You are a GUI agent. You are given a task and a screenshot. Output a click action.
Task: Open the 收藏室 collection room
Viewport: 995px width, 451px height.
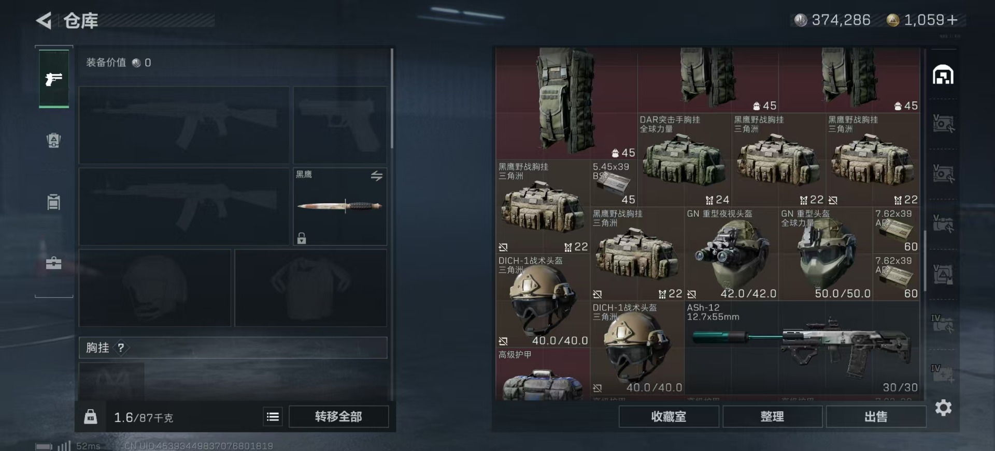click(x=669, y=416)
